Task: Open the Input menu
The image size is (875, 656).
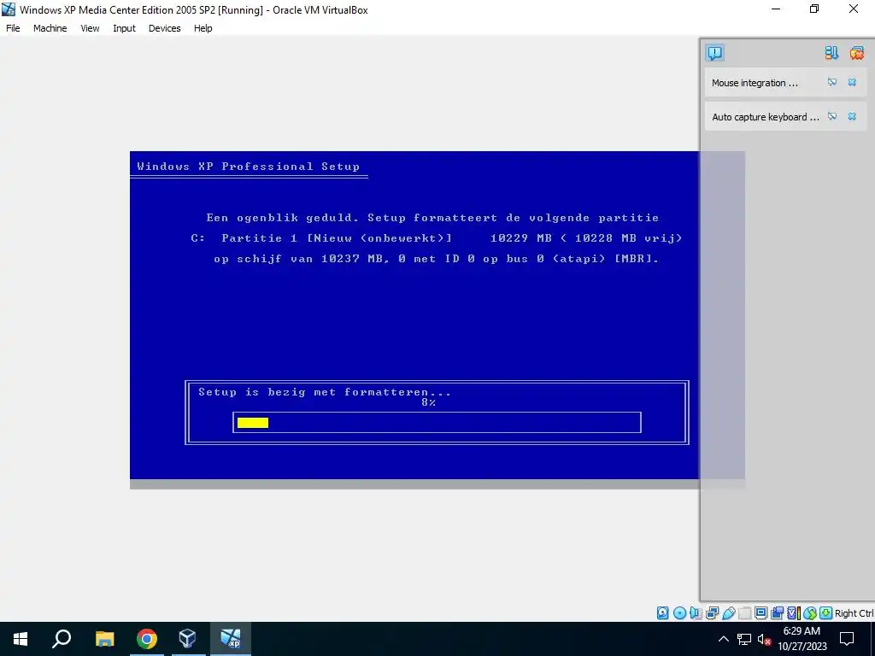Action: point(124,28)
